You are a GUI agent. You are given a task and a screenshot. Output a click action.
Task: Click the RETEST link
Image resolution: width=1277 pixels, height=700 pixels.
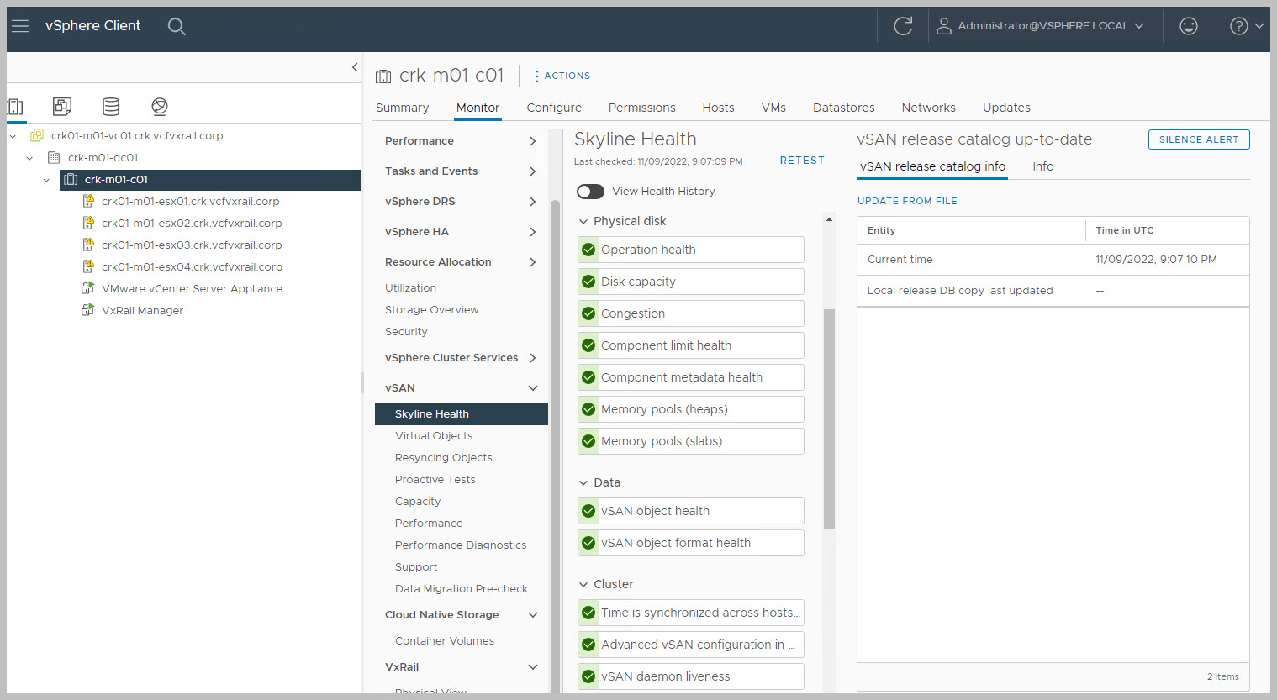coord(801,161)
